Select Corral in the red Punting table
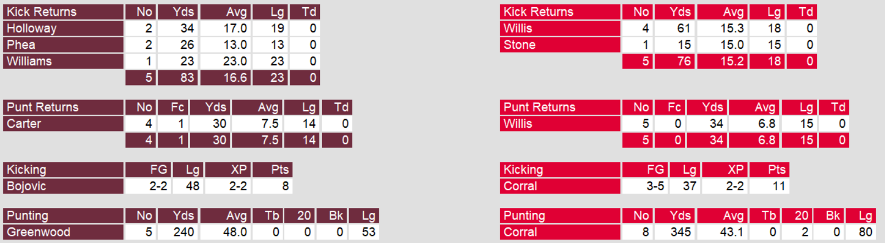Image resolution: width=885 pixels, height=243 pixels. (x=520, y=233)
